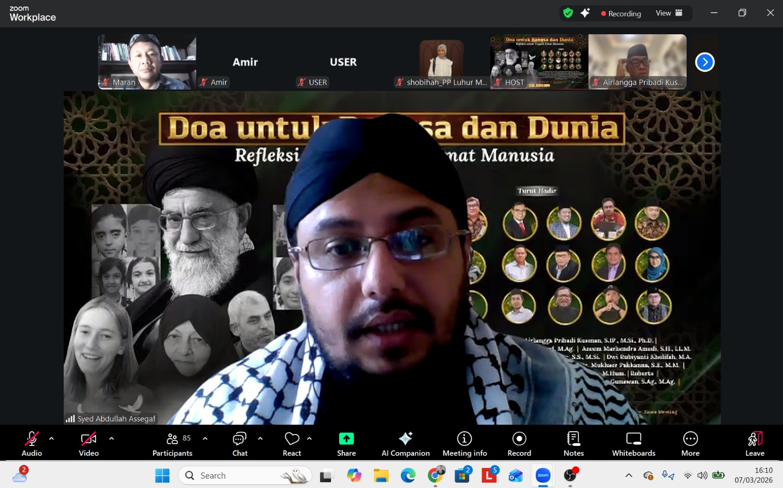Open the Notes panel
The height and width of the screenshot is (488, 783).
574,443
